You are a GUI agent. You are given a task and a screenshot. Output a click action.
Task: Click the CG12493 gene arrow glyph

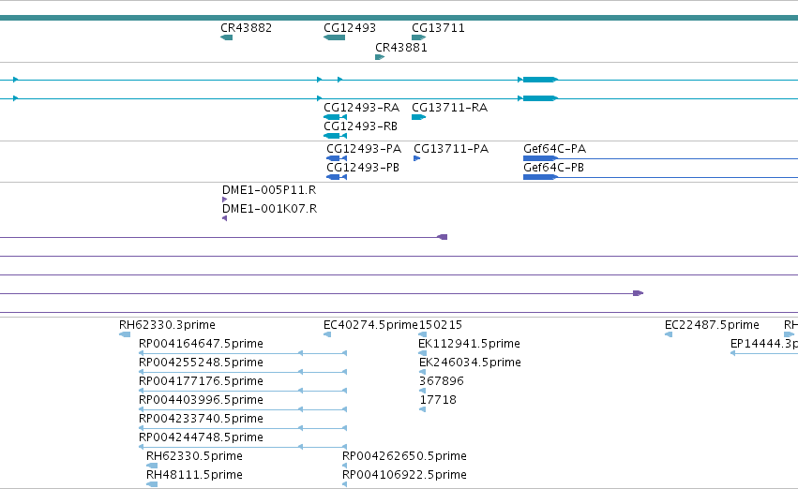(x=335, y=37)
